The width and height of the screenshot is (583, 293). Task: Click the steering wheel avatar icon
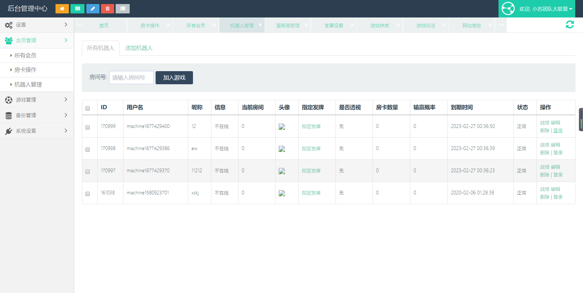[x=508, y=8]
